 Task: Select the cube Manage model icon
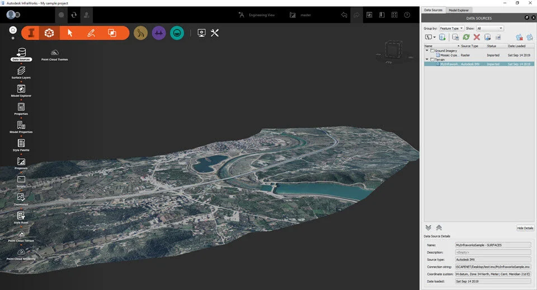pos(49,33)
